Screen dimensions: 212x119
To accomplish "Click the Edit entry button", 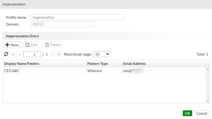I will point(32,45).
